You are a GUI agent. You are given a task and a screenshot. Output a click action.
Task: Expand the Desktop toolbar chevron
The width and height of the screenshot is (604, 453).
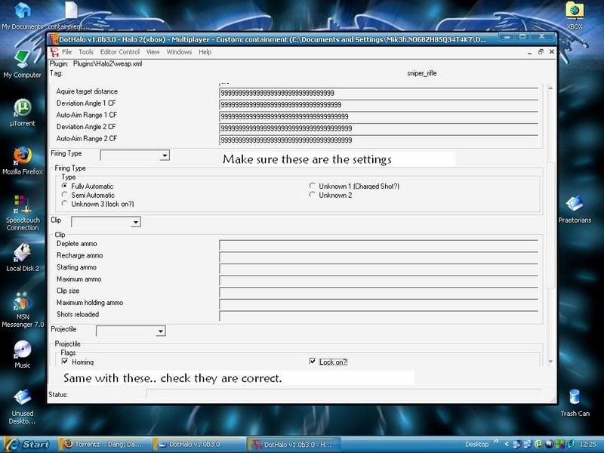point(496,442)
